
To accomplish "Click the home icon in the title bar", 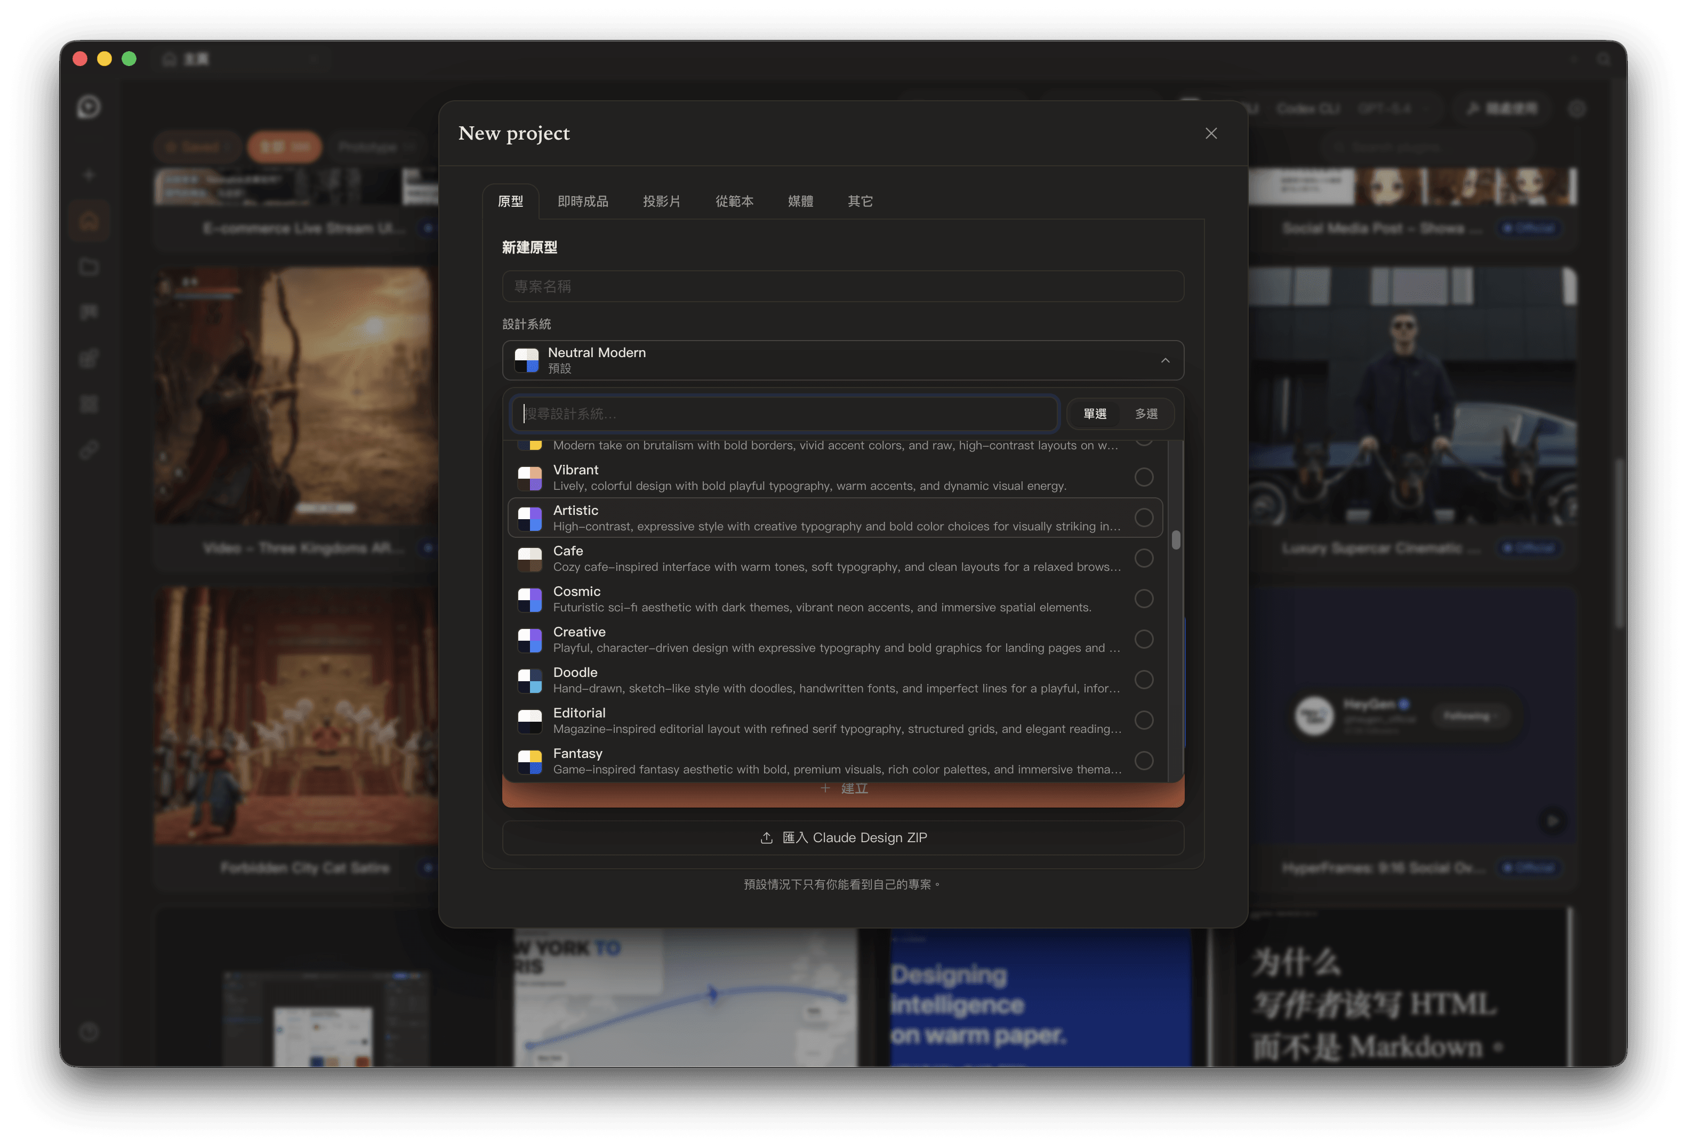I will (169, 59).
